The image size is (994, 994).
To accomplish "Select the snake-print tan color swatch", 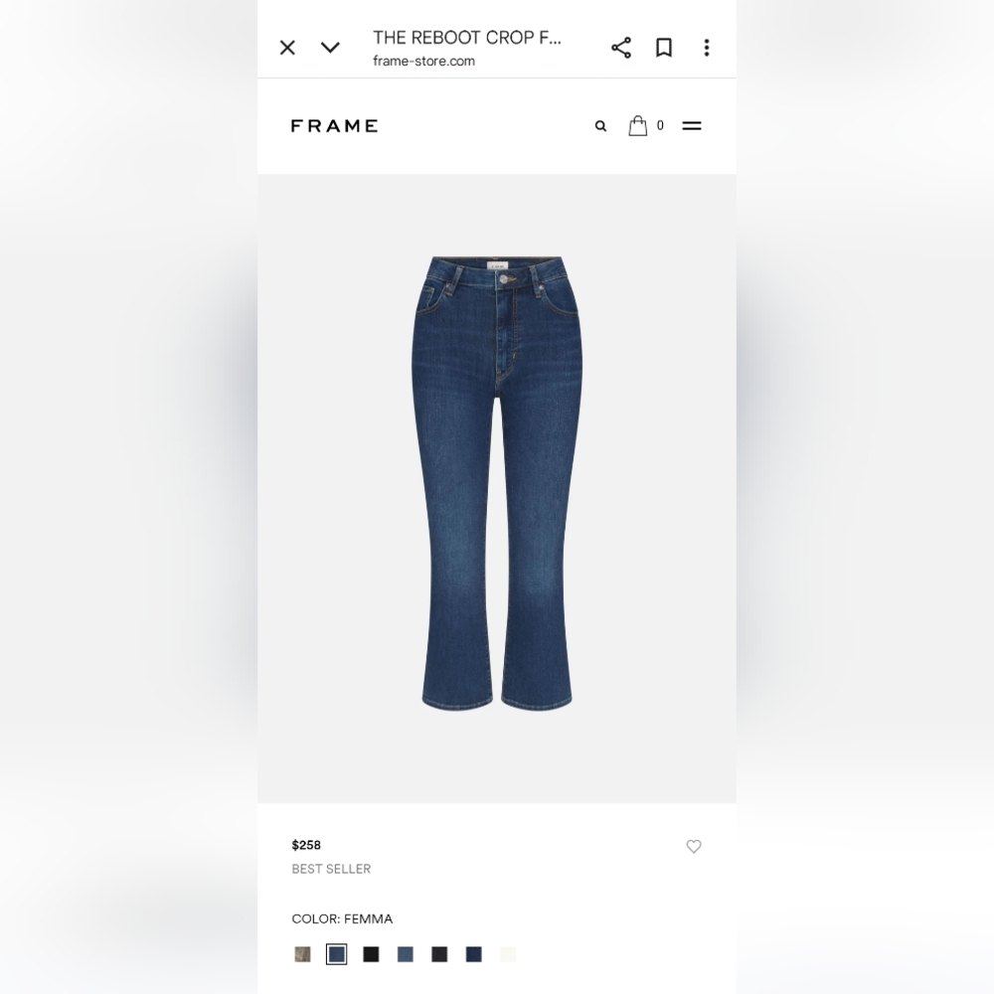I will (x=303, y=954).
